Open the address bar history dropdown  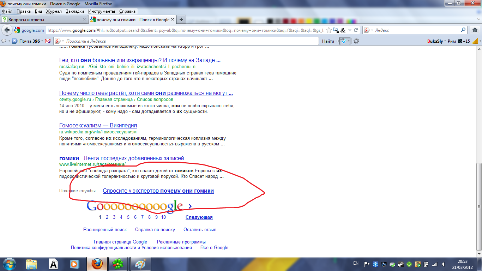350,30
